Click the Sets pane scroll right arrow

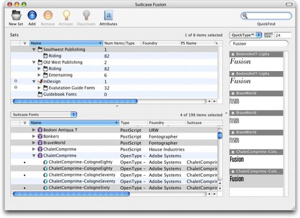pyautogui.click(x=214, y=101)
